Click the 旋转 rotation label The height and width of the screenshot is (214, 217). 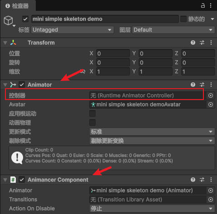(14, 62)
